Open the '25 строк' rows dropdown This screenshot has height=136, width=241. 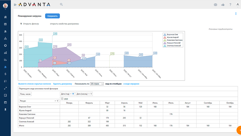point(97,84)
